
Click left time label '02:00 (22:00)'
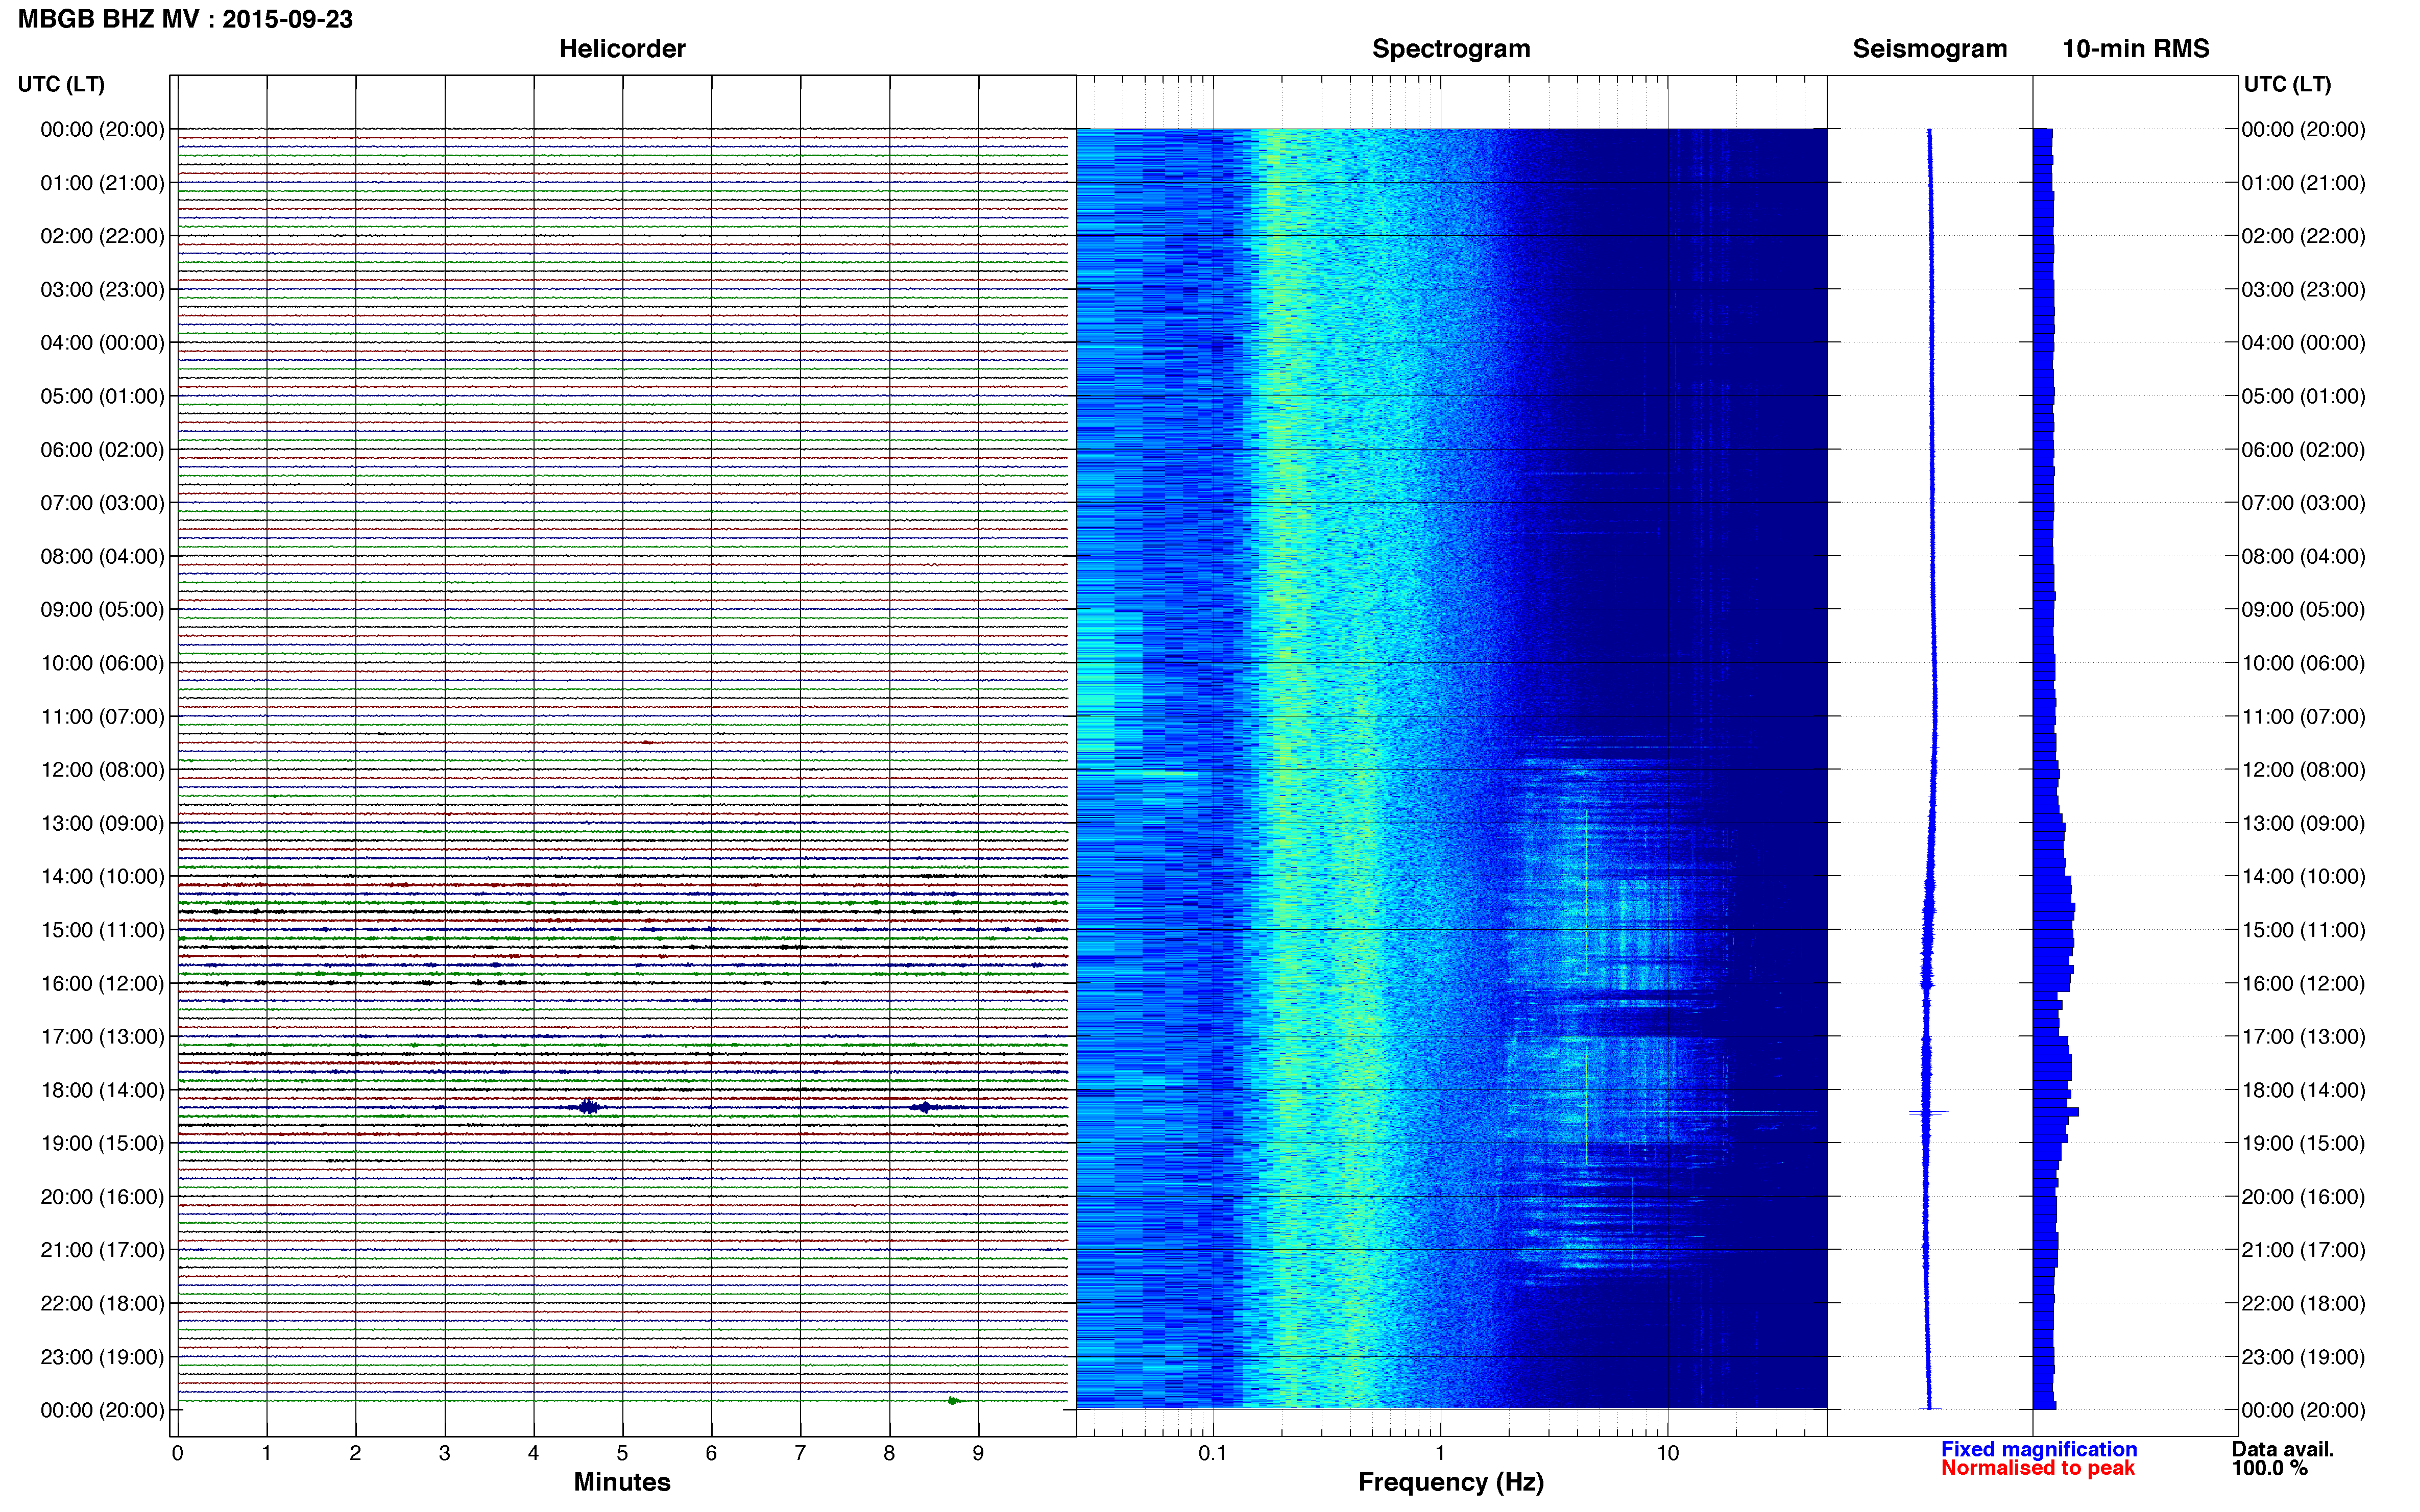(102, 236)
